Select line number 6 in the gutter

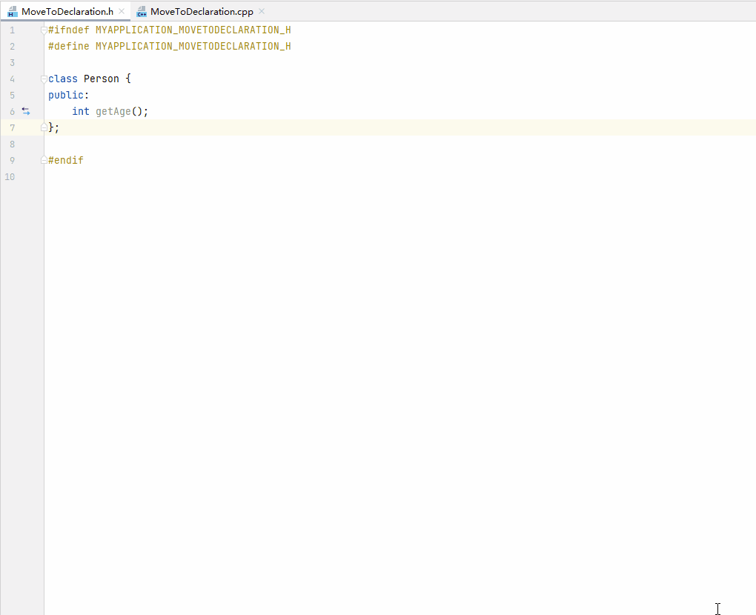point(12,111)
